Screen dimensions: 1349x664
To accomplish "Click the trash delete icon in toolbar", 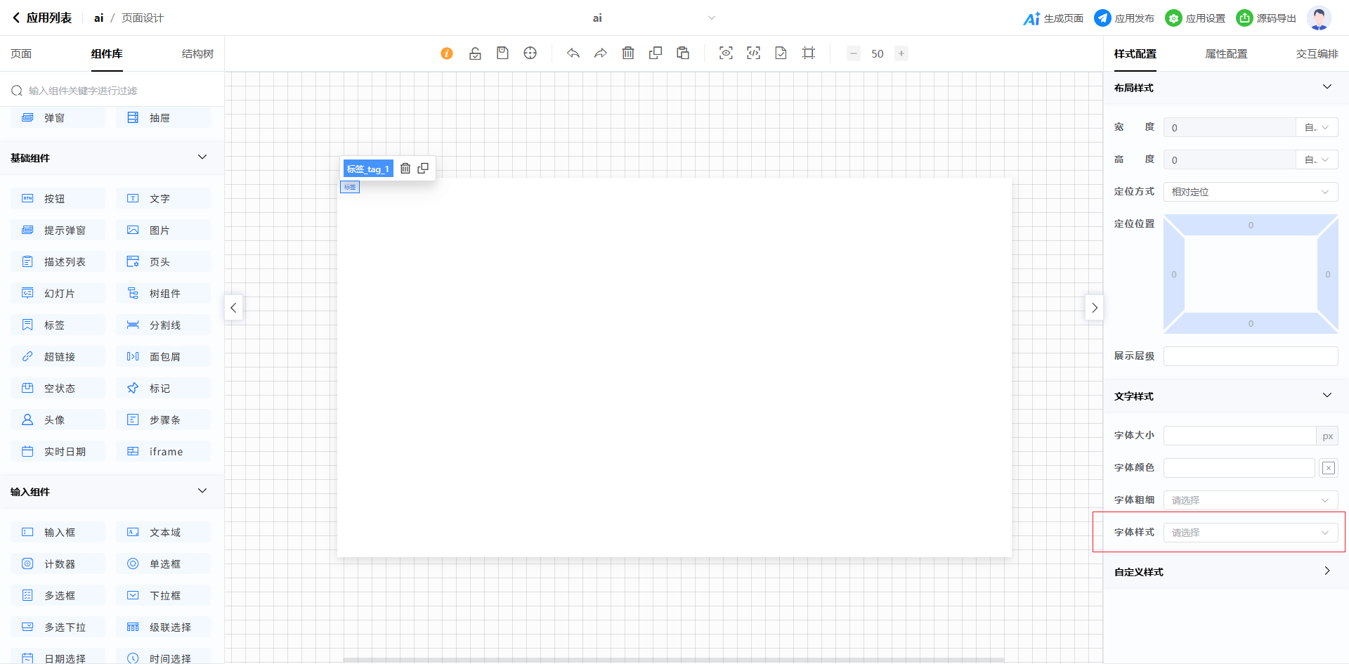I will pyautogui.click(x=628, y=53).
